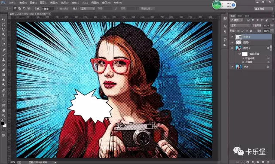Lock all padlock icon in Layers panel

tap(251, 31)
